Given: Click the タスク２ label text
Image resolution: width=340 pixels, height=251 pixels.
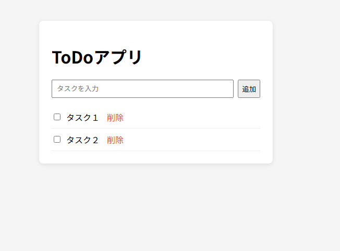Looking at the screenshot, I should click(x=82, y=140).
